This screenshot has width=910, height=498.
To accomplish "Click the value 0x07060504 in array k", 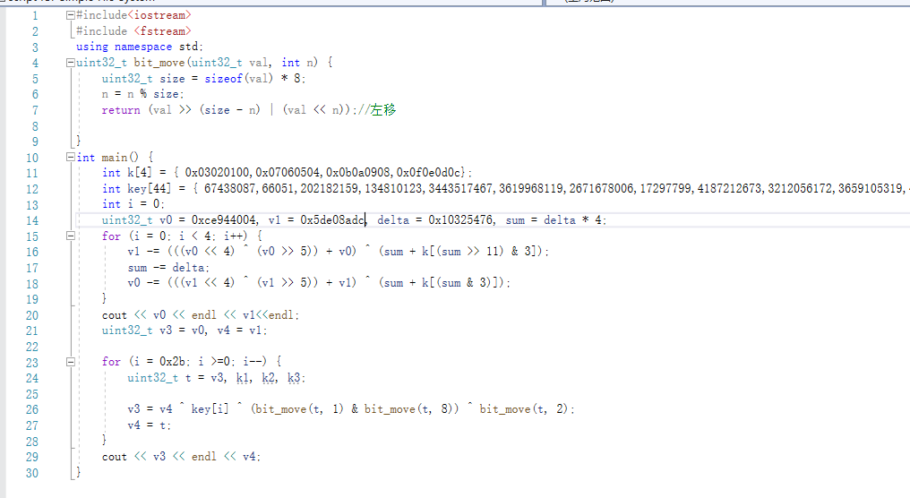I will point(288,172).
